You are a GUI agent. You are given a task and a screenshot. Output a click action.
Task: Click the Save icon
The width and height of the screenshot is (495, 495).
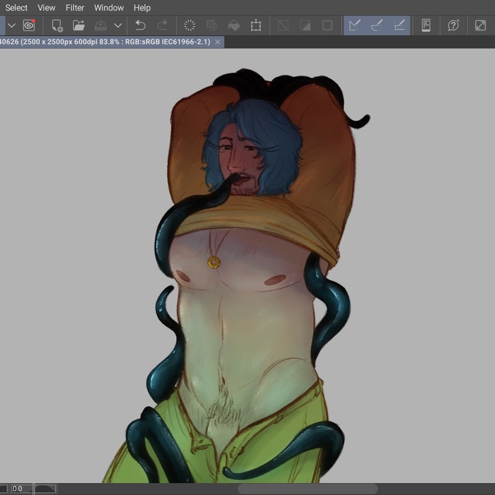tap(100, 25)
